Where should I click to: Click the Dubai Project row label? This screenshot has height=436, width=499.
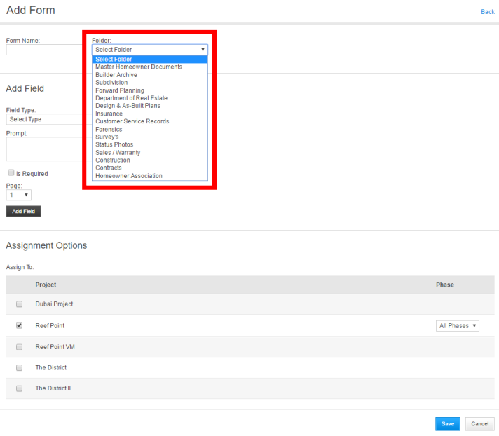[x=54, y=304]
